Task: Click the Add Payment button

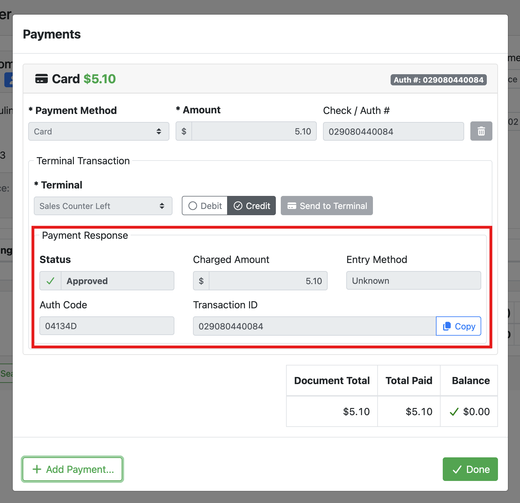Action: [x=73, y=469]
